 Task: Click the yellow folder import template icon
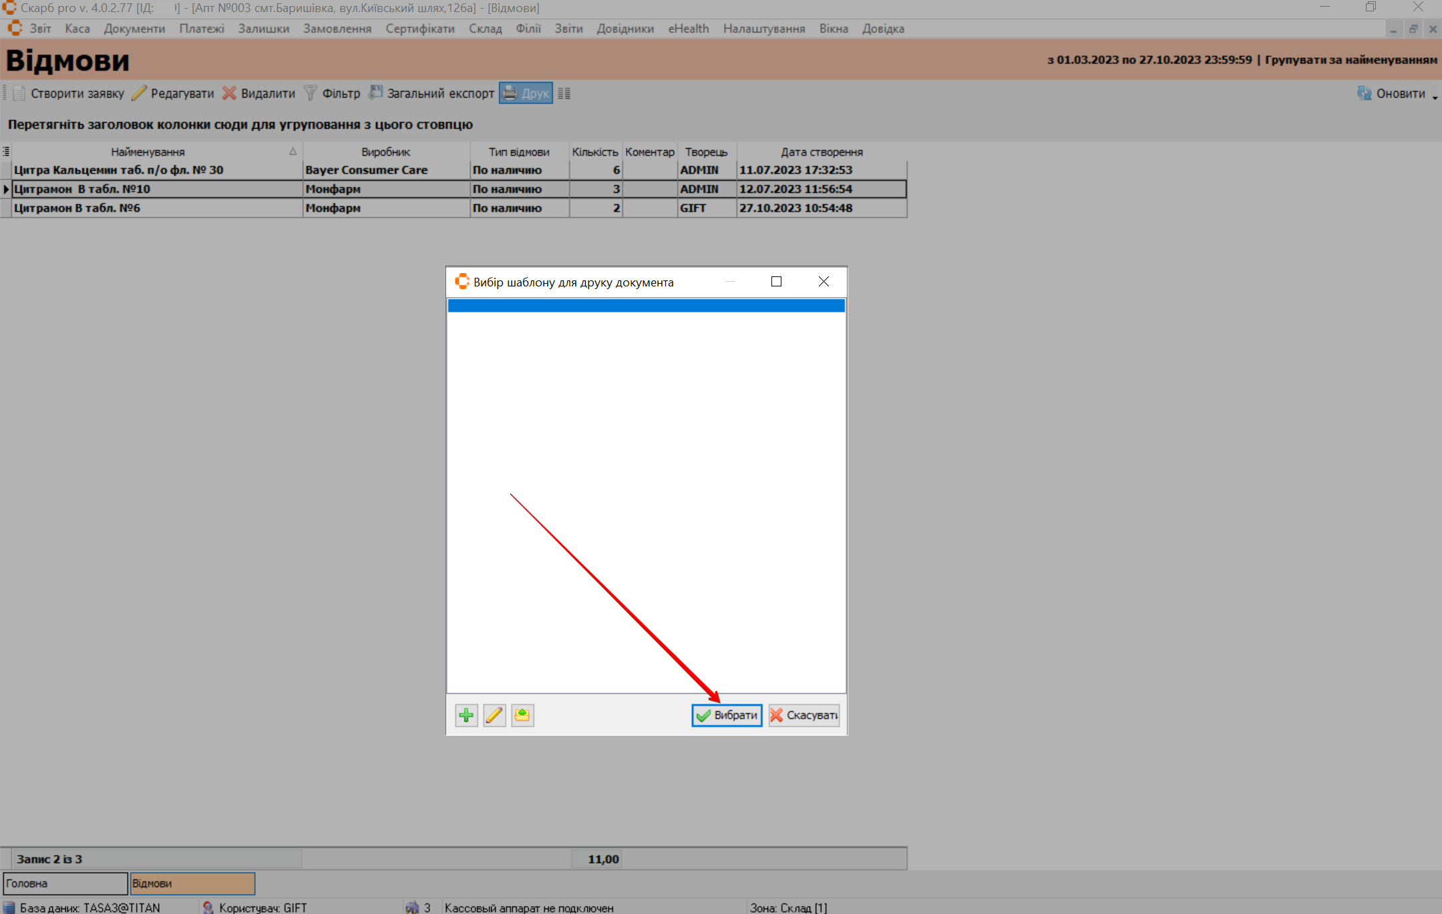click(x=522, y=715)
